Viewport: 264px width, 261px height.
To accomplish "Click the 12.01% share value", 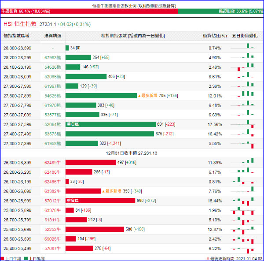I will 215,96.
